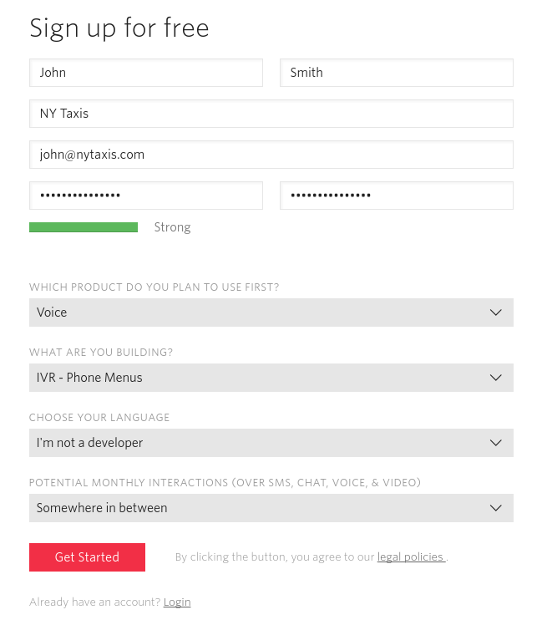Click the last name field containing Smith
The height and width of the screenshot is (620, 547).
[396, 73]
